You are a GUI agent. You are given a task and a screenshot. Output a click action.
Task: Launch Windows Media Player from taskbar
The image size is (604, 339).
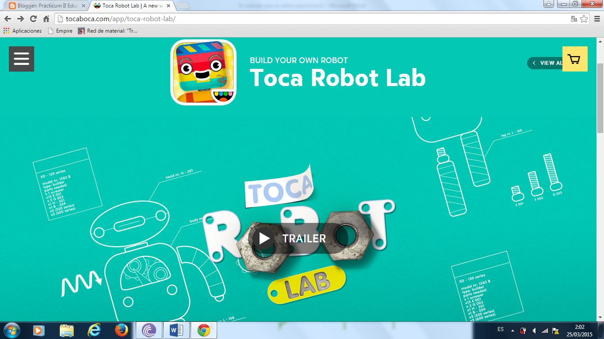click(39, 330)
